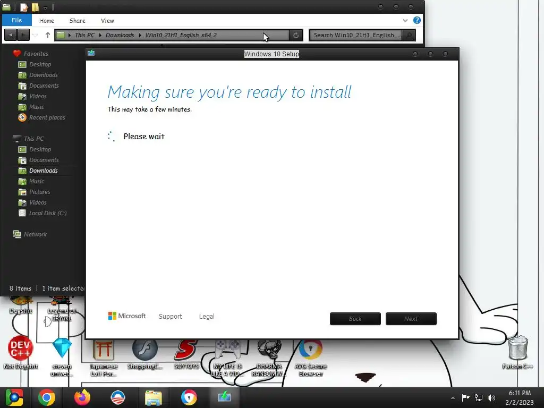Click the Start button on taskbar
Viewport: 544px width, 408px height.
point(14,397)
